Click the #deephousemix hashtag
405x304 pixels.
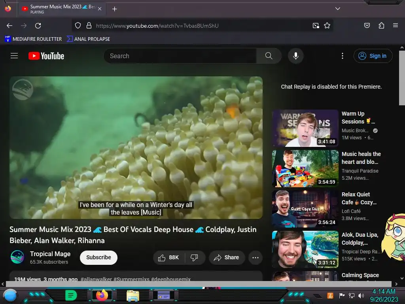pyautogui.click(x=171, y=279)
